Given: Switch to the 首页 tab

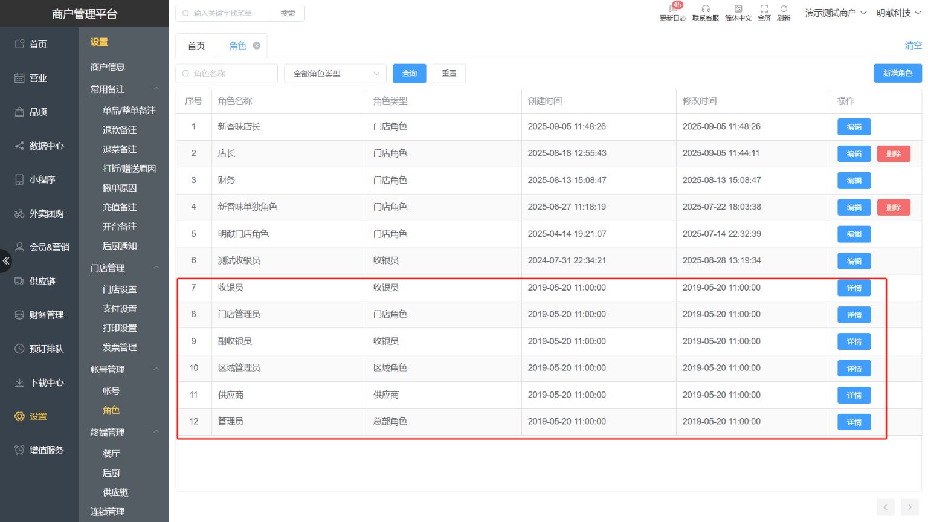Looking at the screenshot, I should [x=196, y=45].
